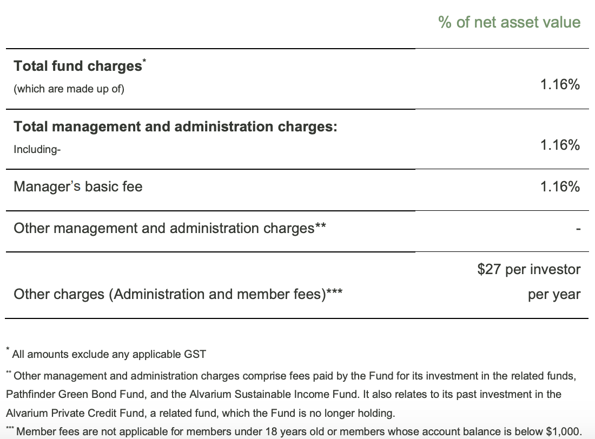The height and width of the screenshot is (439, 595).
Task: Click the "All amounts exclude any applicable GST" footnote
Action: click(x=109, y=355)
